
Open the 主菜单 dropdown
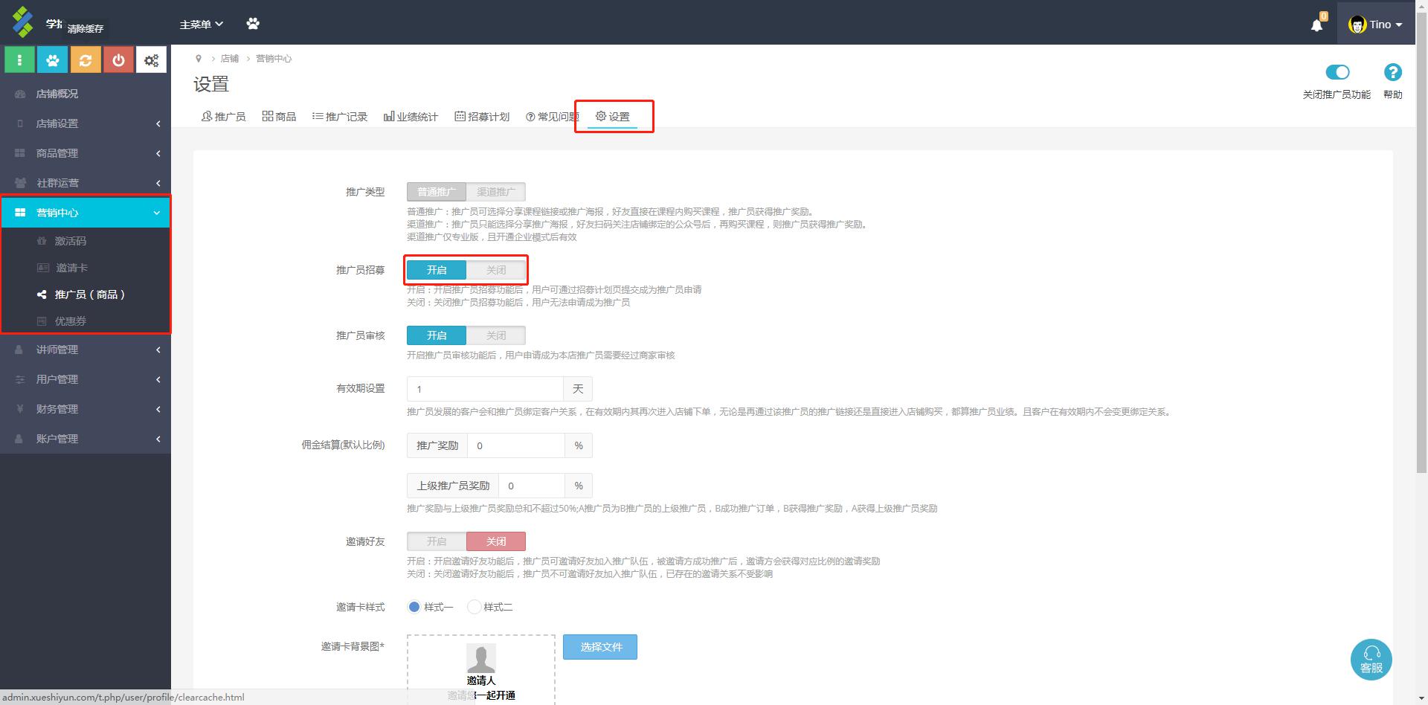pos(201,25)
